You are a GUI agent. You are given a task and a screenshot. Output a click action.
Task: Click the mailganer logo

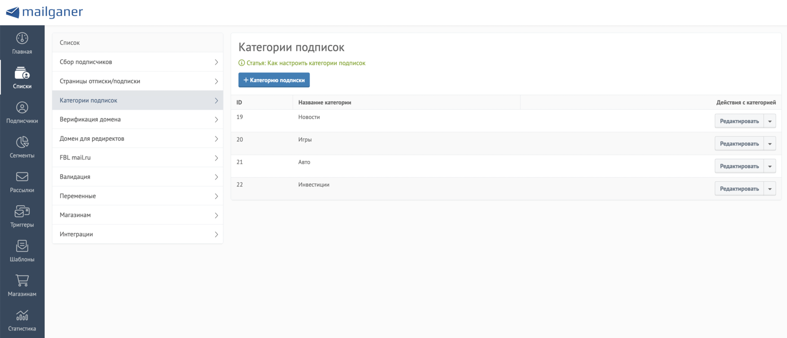click(45, 12)
